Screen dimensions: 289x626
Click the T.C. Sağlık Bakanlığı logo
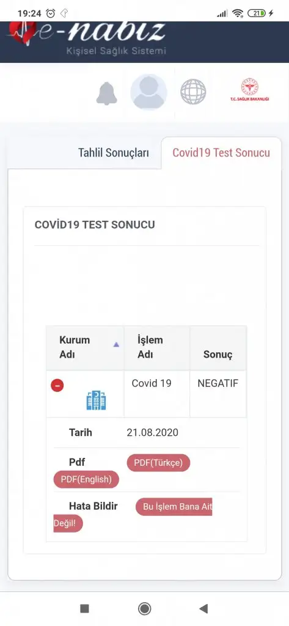pyautogui.click(x=249, y=90)
